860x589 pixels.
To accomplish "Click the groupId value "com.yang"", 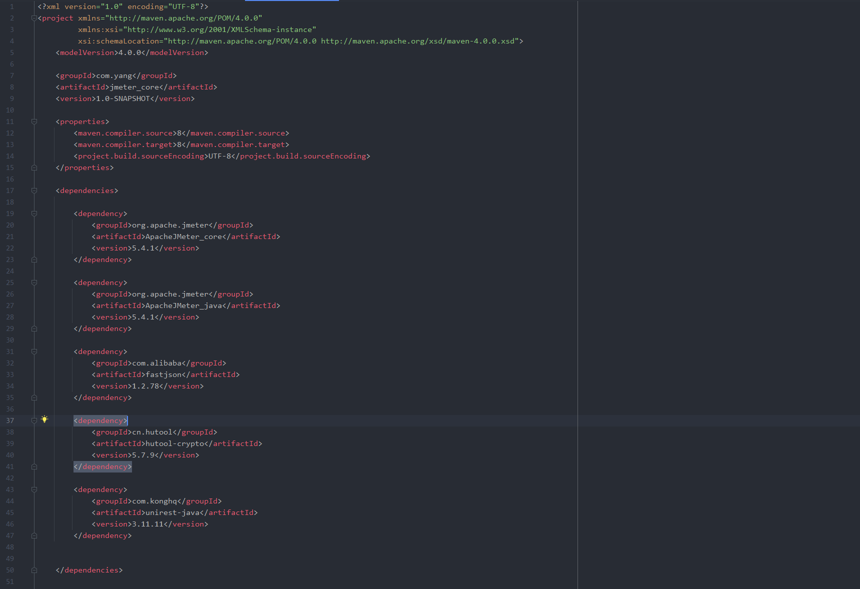I will click(114, 75).
